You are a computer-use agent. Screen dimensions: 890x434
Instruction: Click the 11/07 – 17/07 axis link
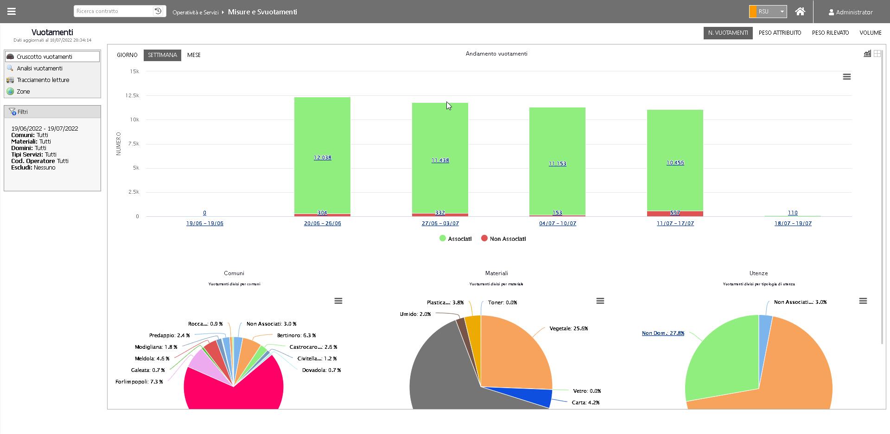(x=675, y=223)
